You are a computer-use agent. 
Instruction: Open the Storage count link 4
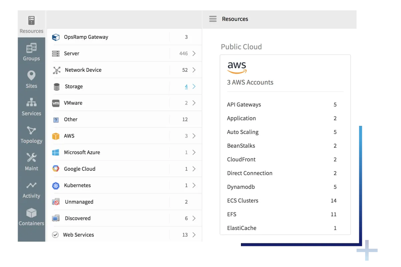[x=186, y=86]
